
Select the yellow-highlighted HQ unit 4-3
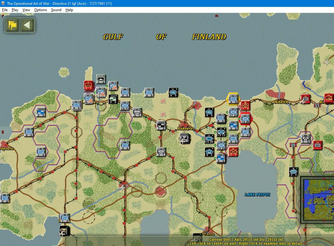click(x=233, y=99)
